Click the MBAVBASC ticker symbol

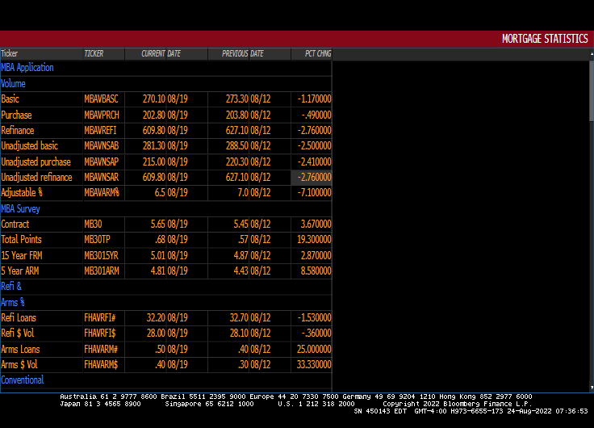(101, 99)
